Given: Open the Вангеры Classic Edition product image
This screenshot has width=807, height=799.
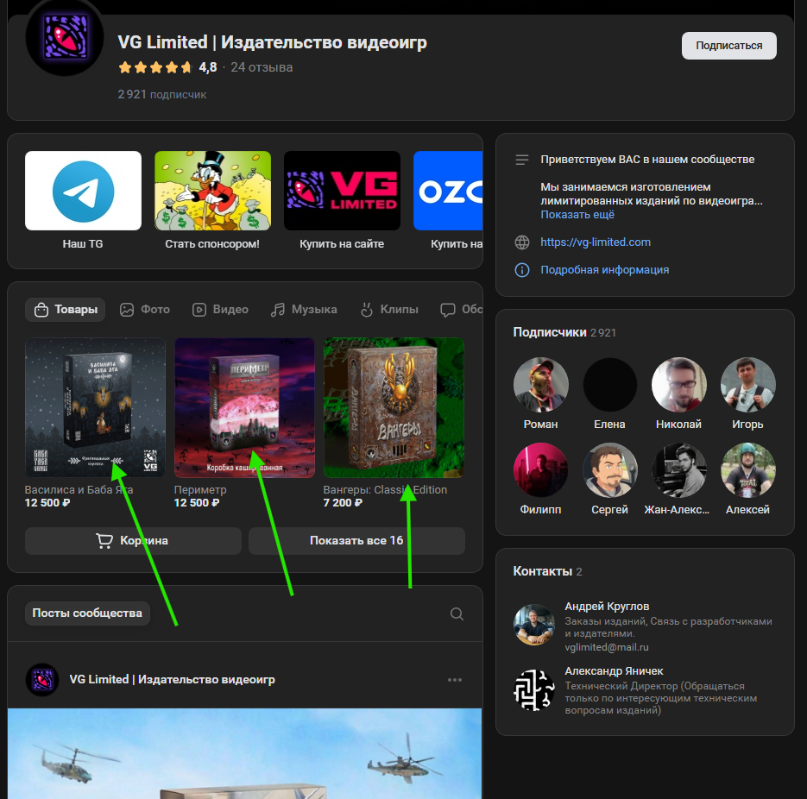Looking at the screenshot, I should 394,407.
